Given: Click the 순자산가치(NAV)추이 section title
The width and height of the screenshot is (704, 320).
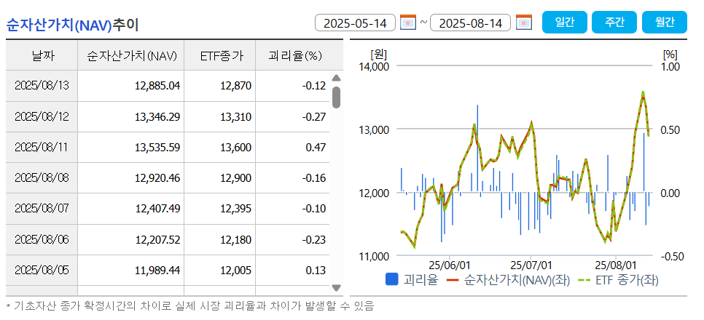Looking at the screenshot, I should (x=72, y=25).
